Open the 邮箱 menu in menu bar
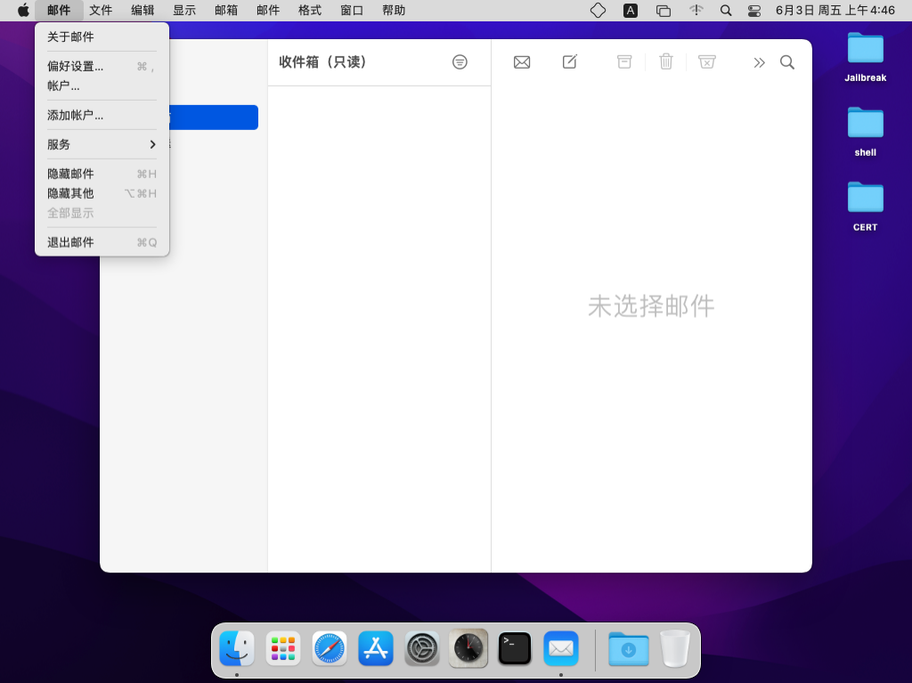The width and height of the screenshot is (912, 683). (226, 11)
